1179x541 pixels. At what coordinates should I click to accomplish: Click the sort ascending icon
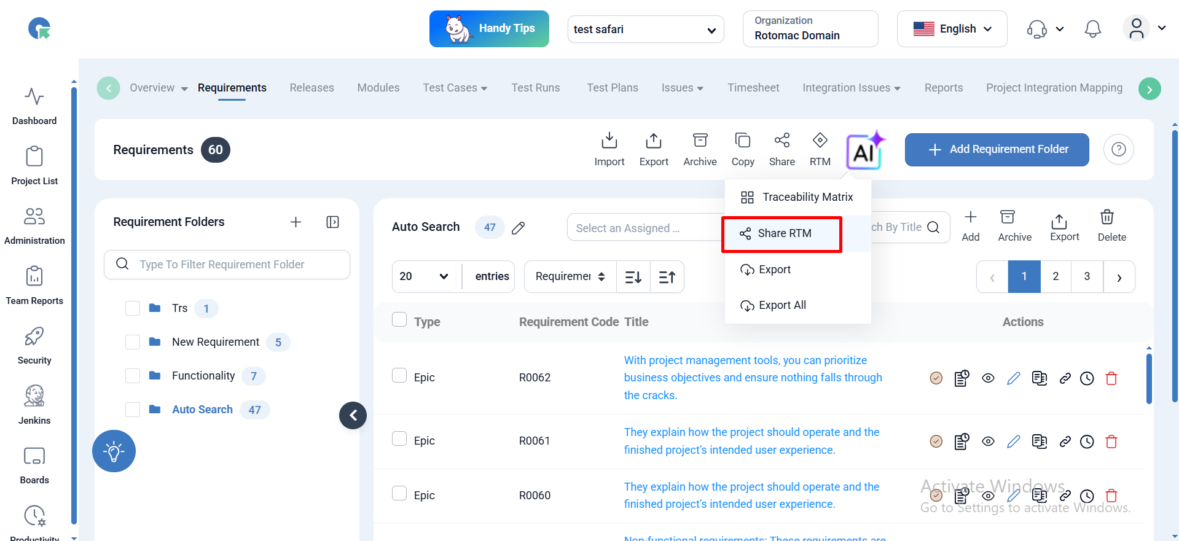click(x=667, y=277)
